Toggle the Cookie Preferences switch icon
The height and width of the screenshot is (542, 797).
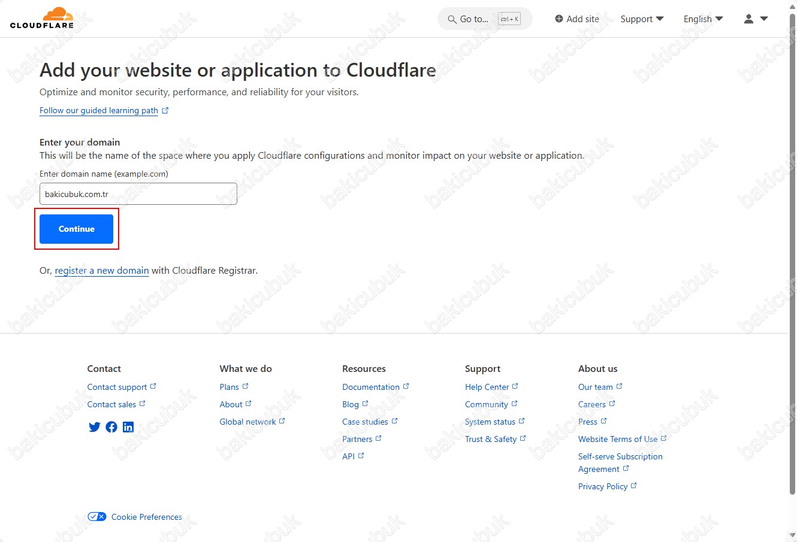point(96,516)
